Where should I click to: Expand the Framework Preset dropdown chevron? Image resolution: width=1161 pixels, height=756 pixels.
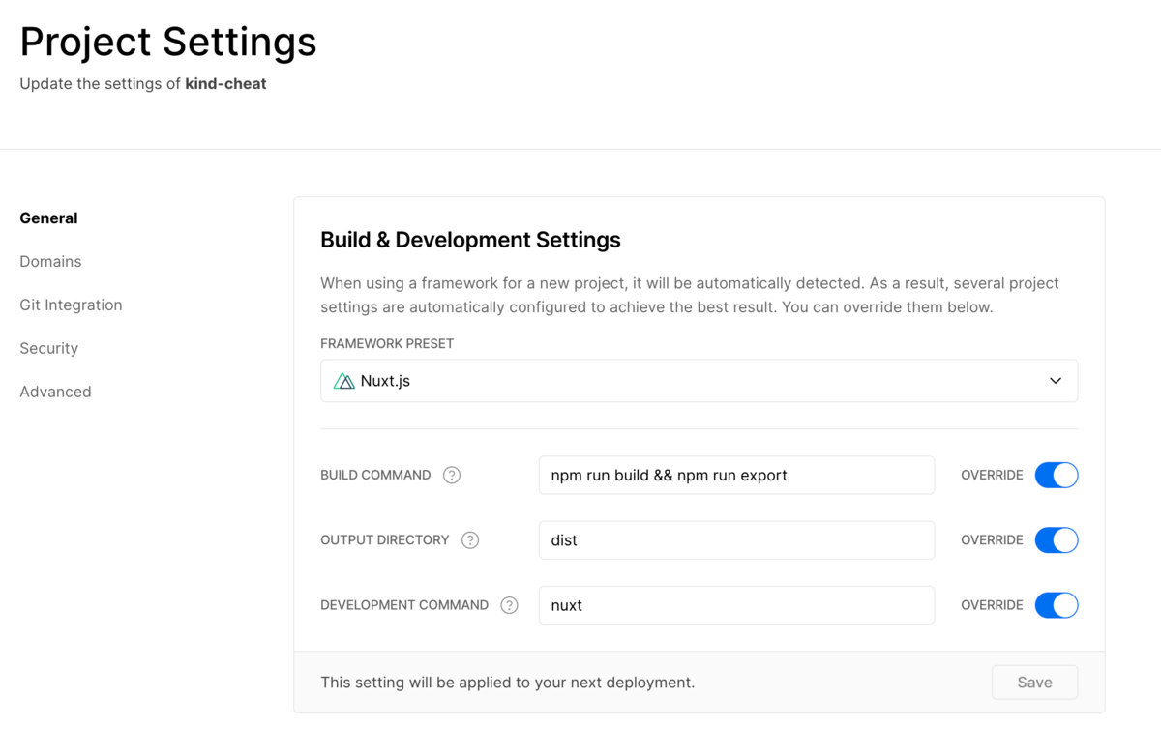tap(1056, 381)
